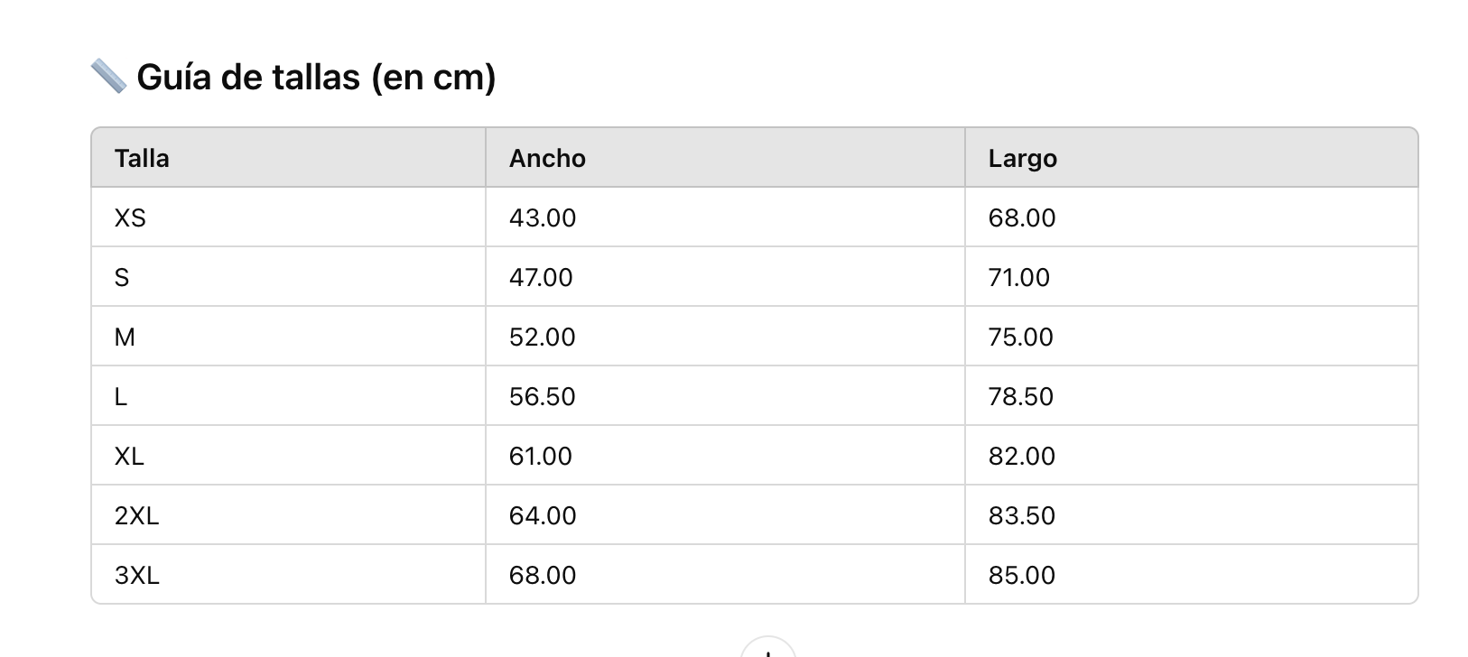Click the XS size cell
1468x657 pixels.
(130, 217)
